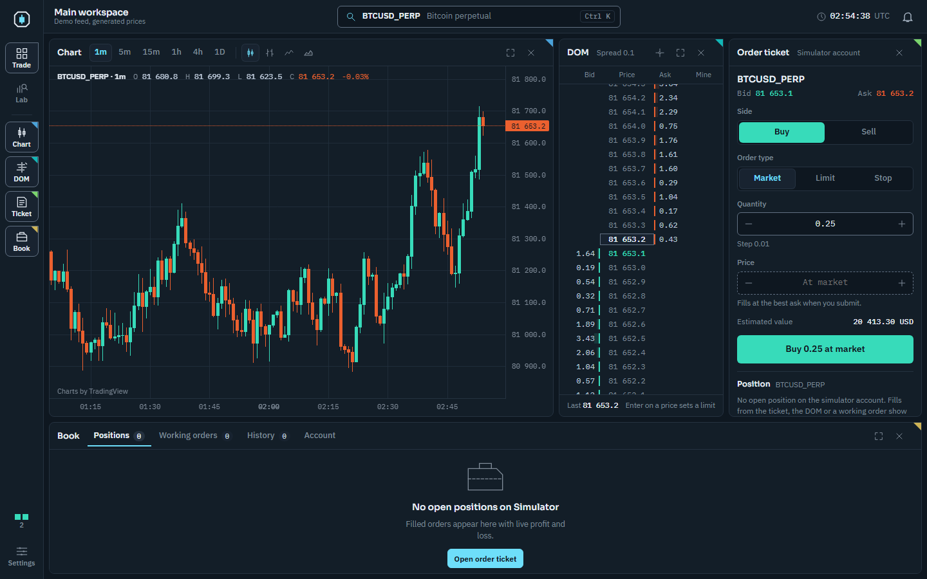The height and width of the screenshot is (579, 927).
Task: Decrease price with the minus button
Action: point(749,283)
